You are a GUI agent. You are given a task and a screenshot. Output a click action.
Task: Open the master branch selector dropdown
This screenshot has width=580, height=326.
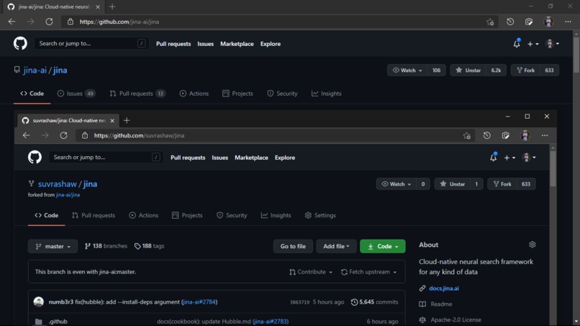(x=53, y=246)
